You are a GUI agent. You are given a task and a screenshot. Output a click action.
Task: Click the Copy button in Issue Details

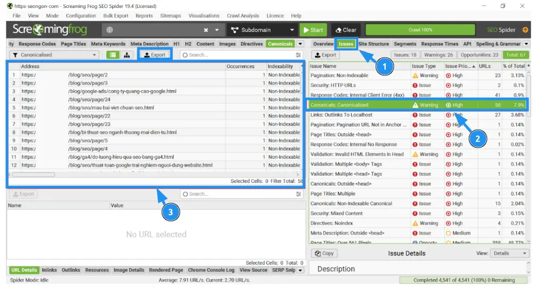pos(324,254)
